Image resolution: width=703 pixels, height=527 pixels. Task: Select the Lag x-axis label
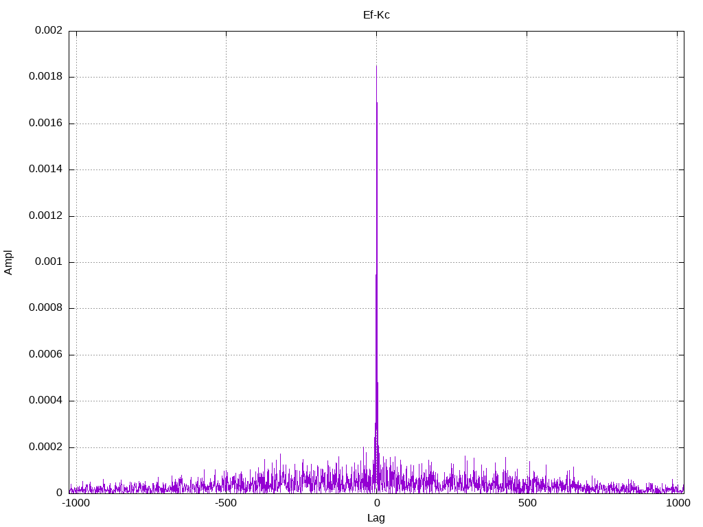(376, 518)
